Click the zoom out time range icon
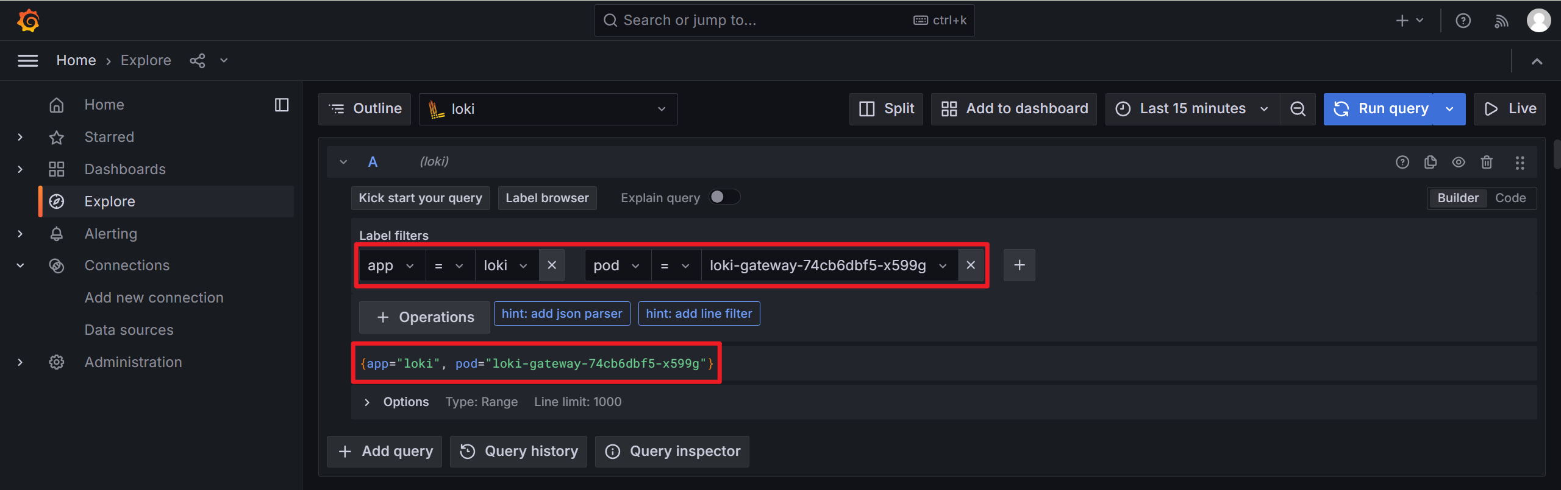Viewport: 1561px width, 490px height. pyautogui.click(x=1298, y=109)
